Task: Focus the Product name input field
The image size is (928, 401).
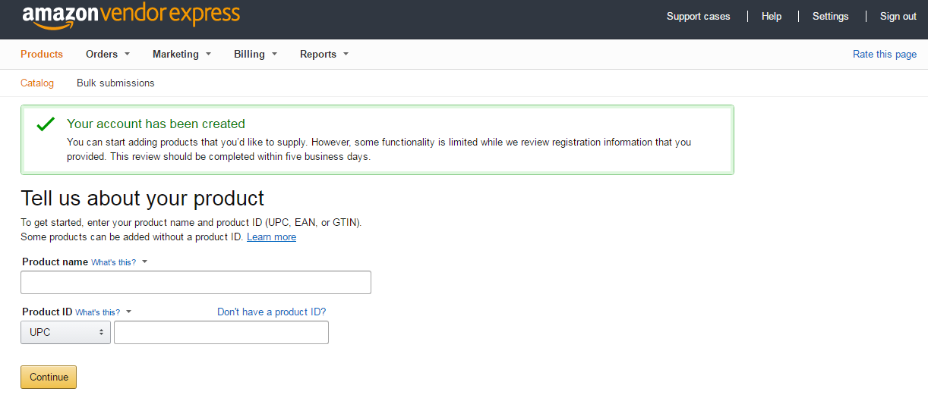Action: click(196, 282)
